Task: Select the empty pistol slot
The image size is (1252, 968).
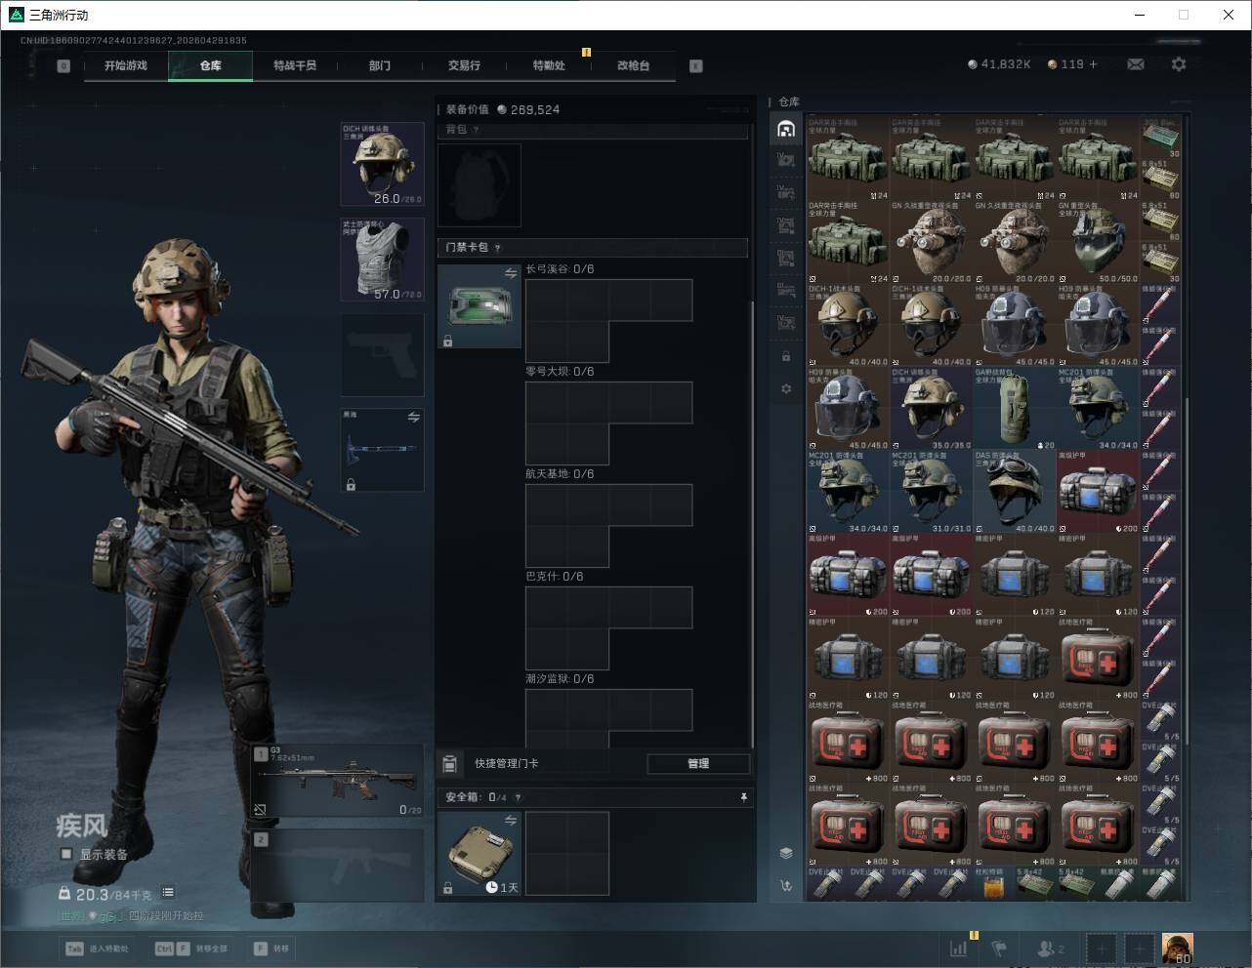Action: (382, 355)
